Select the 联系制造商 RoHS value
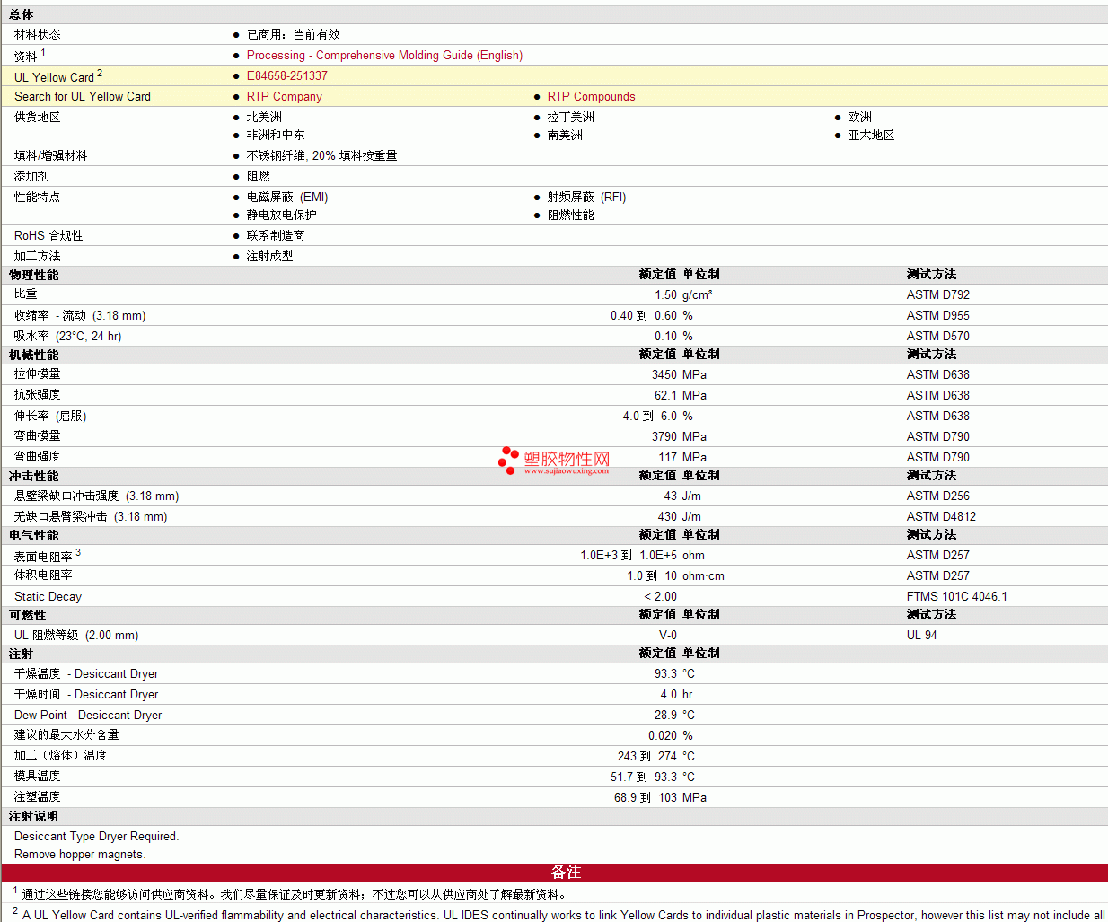Viewport: 1108px width, 922px height. [276, 235]
